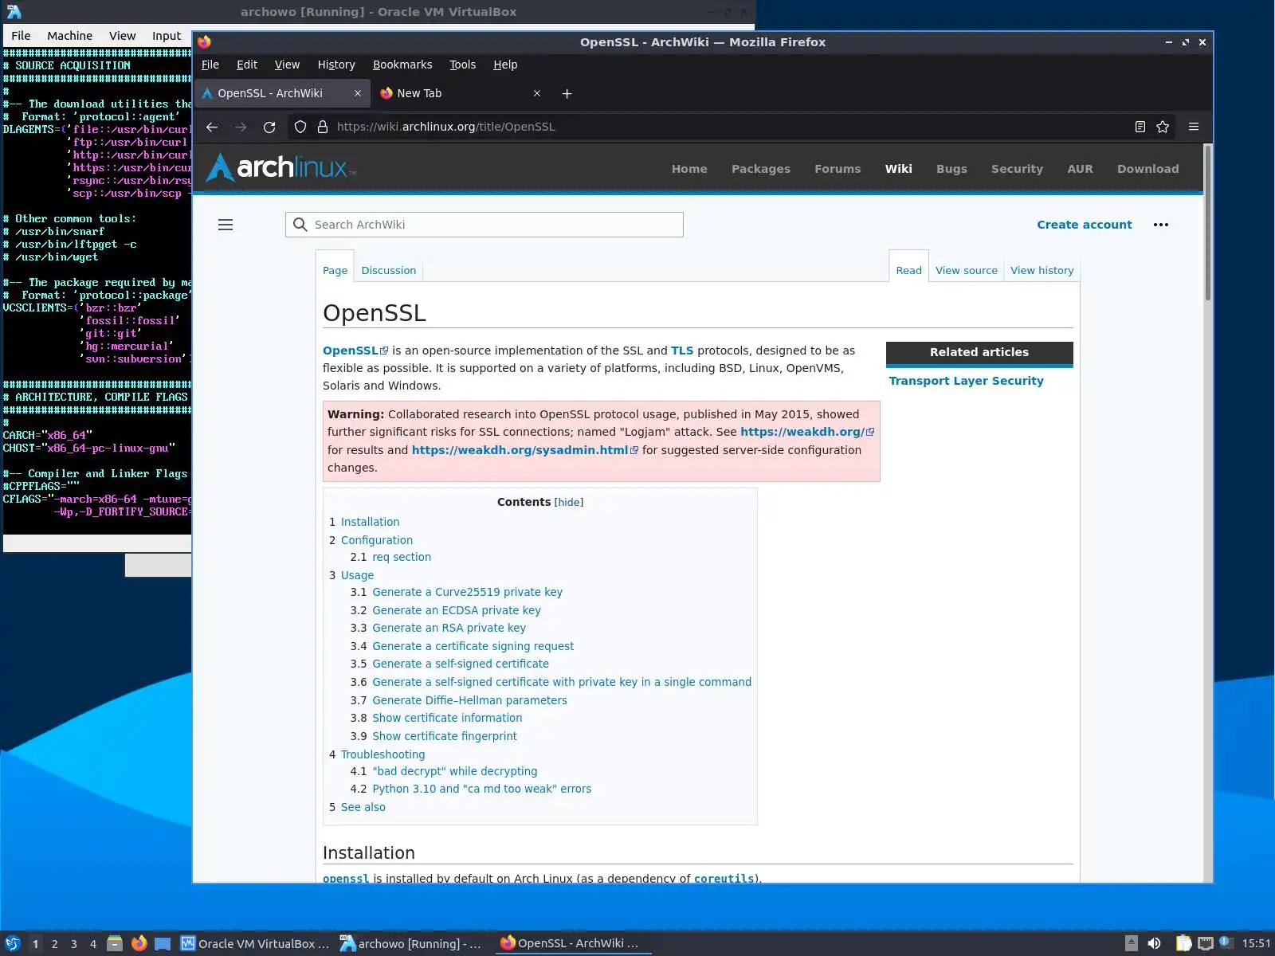Open AUR navigation link
The width and height of the screenshot is (1275, 956).
coord(1080,169)
